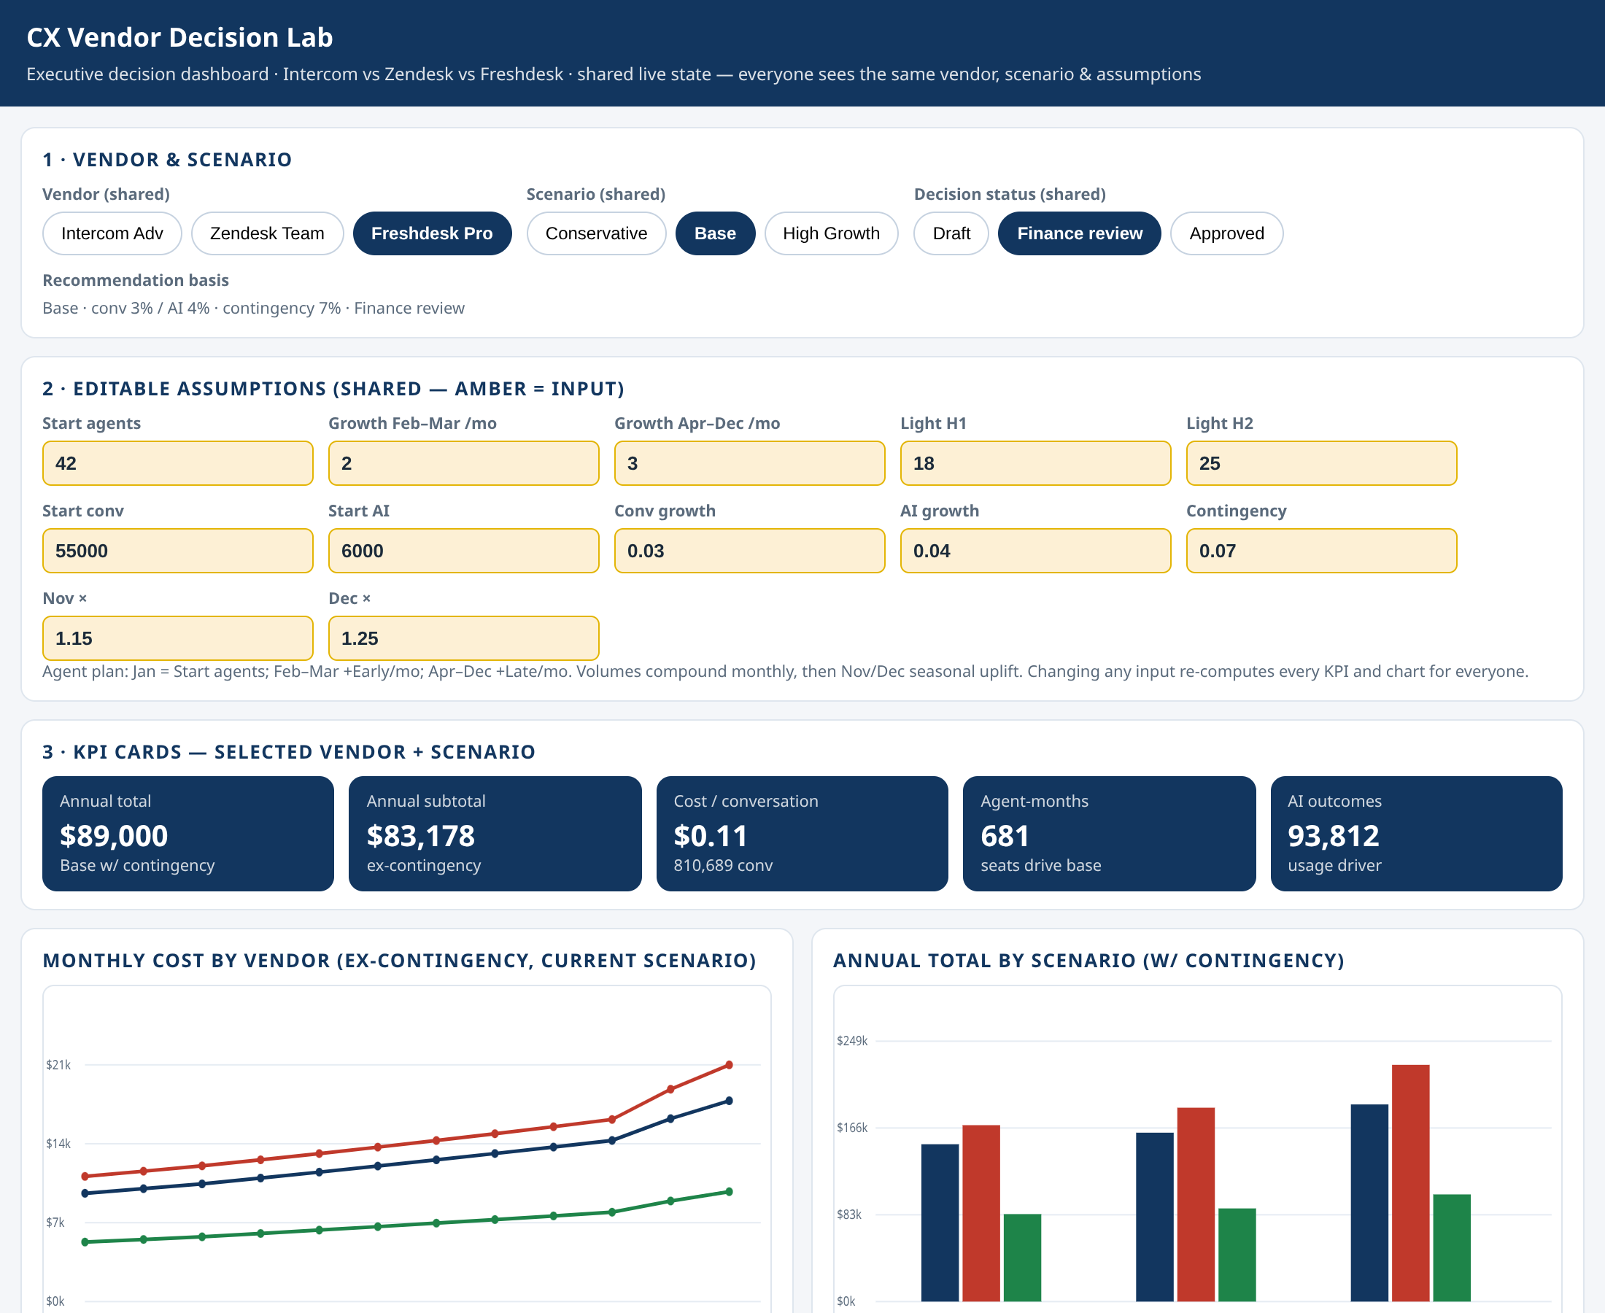This screenshot has height=1313, width=1605.
Task: Click the Light H1 input
Action: pos(1035,463)
